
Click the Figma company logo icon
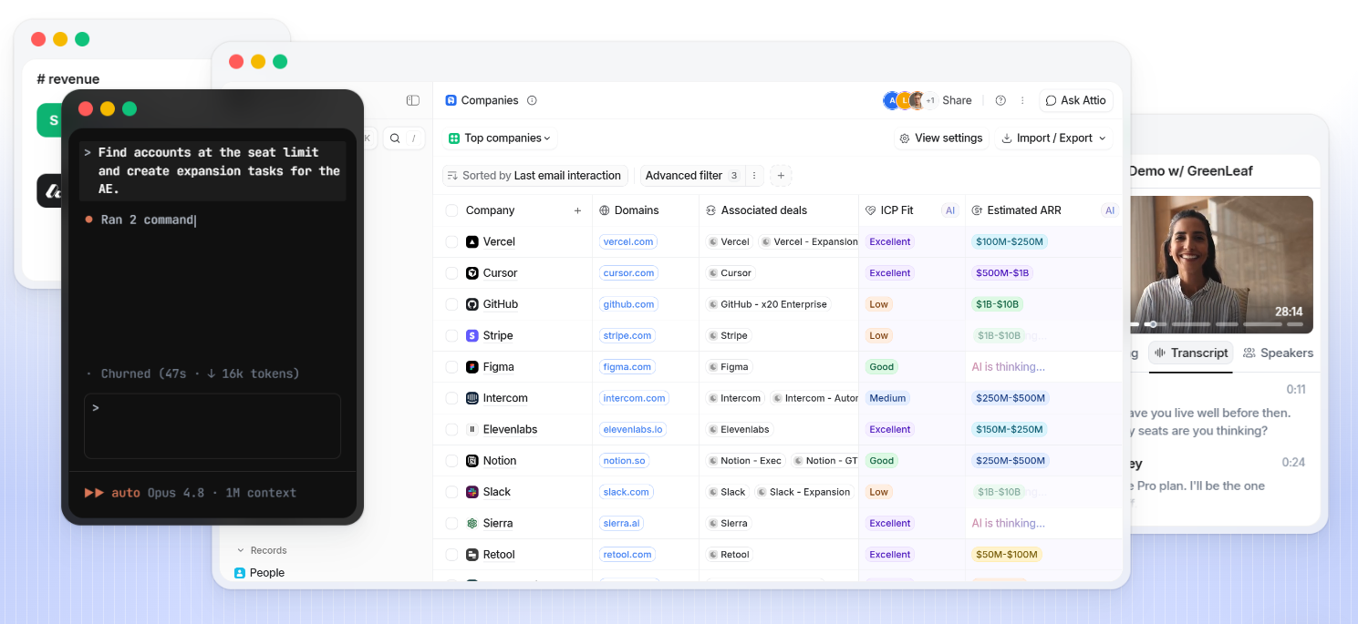click(472, 367)
